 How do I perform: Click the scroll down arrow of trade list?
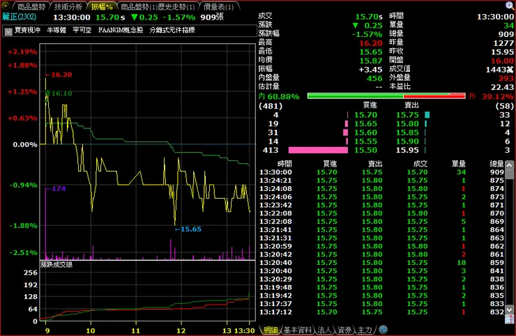click(510, 310)
